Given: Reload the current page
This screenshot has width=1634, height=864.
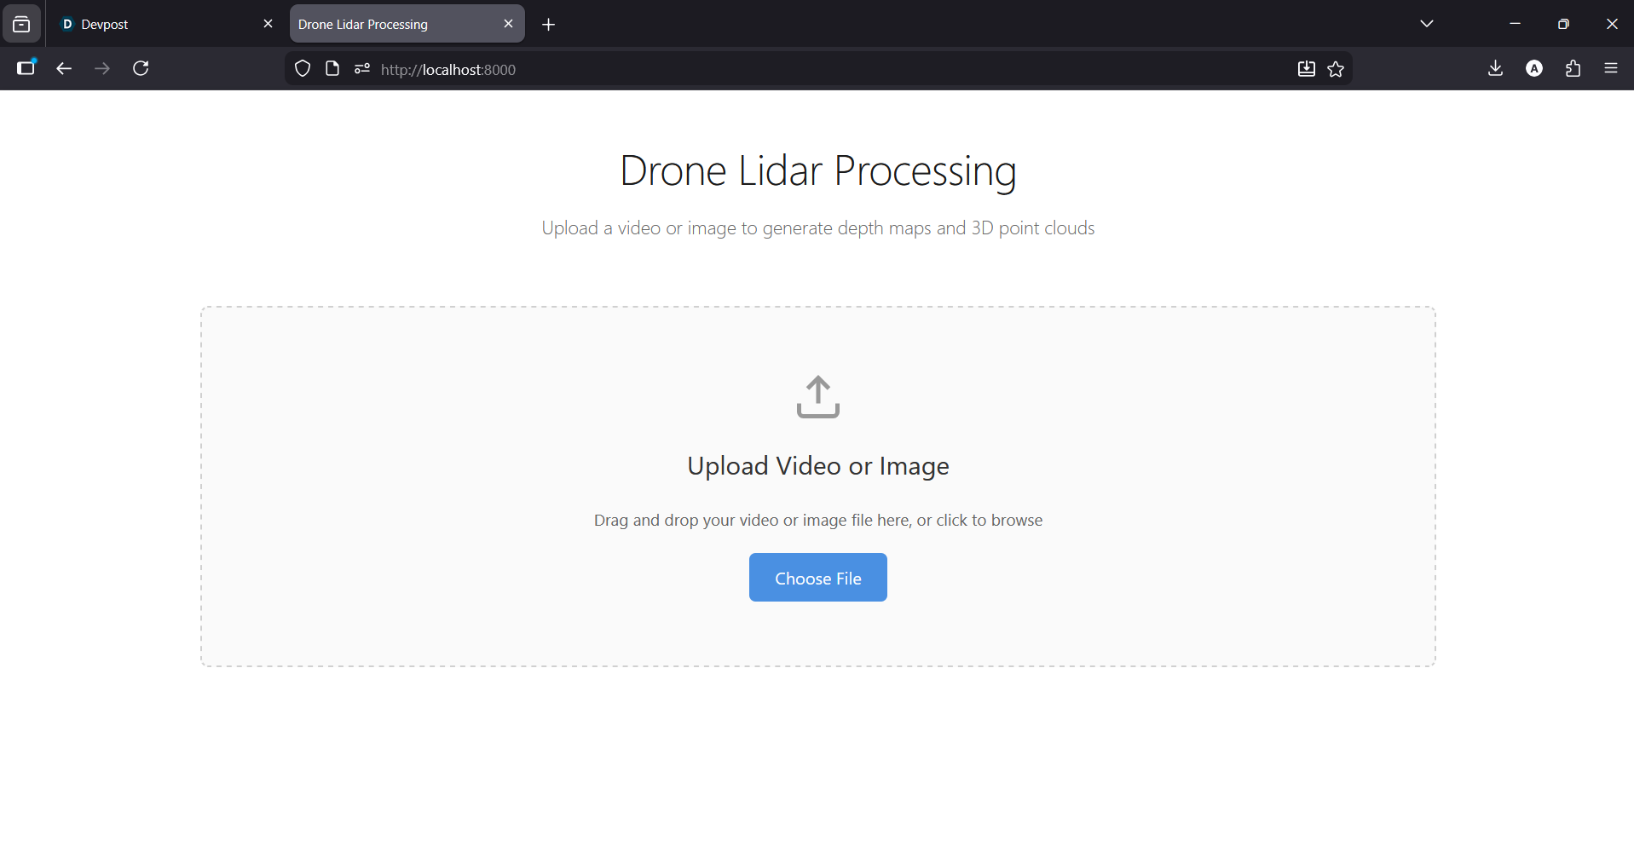Looking at the screenshot, I should (x=141, y=68).
